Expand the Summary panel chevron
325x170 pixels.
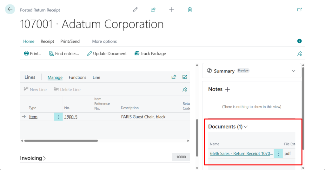pos(293,71)
